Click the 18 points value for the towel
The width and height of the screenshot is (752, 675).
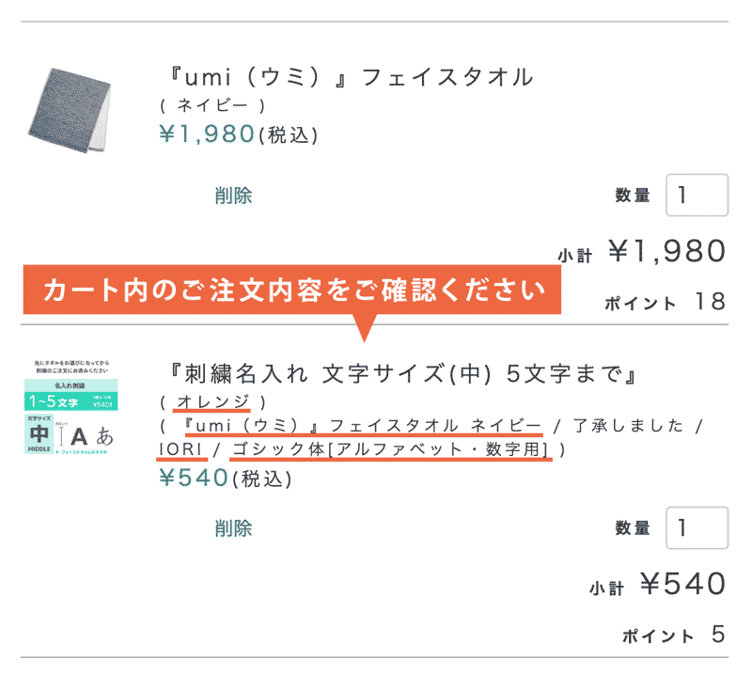coord(710,302)
